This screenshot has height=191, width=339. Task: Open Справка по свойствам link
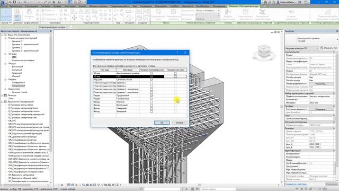pyautogui.click(x=296, y=184)
